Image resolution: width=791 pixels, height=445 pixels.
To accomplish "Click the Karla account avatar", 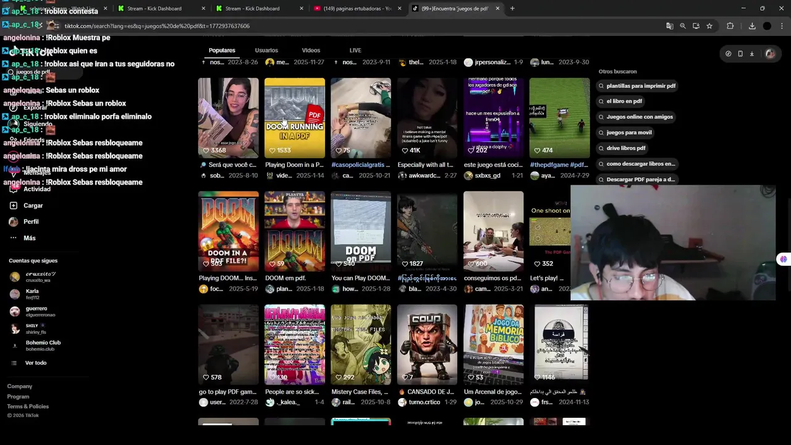I will (15, 294).
